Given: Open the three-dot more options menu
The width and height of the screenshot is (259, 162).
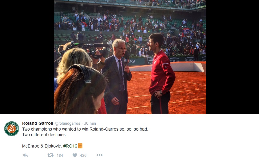Looking at the screenshot, I should [99, 155].
